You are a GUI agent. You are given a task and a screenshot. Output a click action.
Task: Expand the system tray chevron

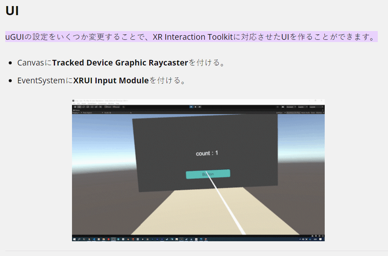300,239
